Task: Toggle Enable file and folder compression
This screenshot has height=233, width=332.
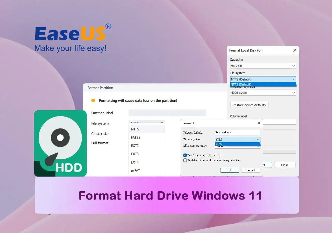Action: pyautogui.click(x=185, y=160)
